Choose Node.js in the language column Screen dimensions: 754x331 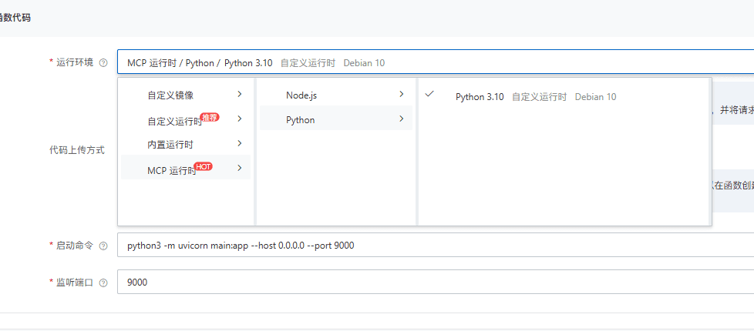click(x=336, y=95)
